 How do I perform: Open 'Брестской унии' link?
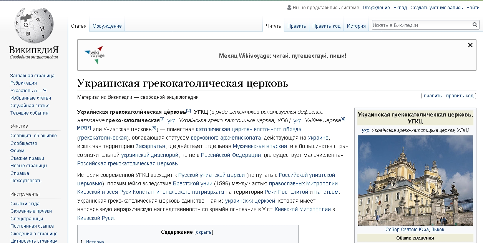click(192, 183)
